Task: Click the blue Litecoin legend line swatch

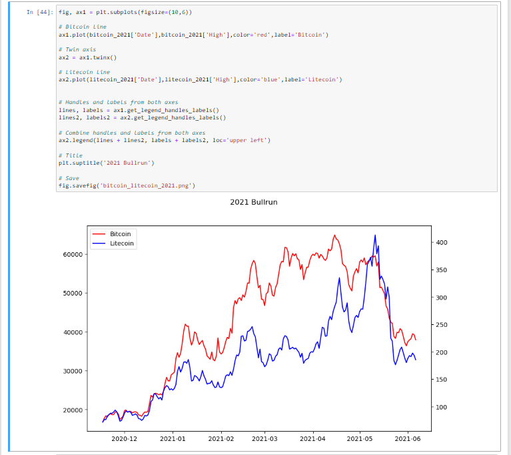Action: (x=99, y=244)
